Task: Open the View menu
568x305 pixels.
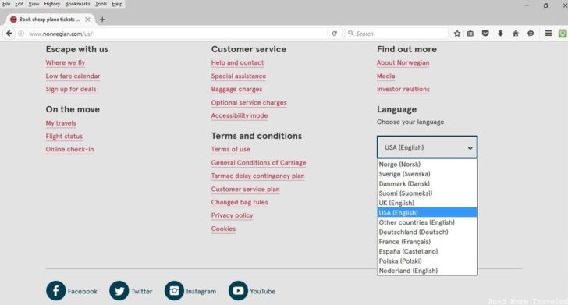Action: pyautogui.click(x=34, y=4)
